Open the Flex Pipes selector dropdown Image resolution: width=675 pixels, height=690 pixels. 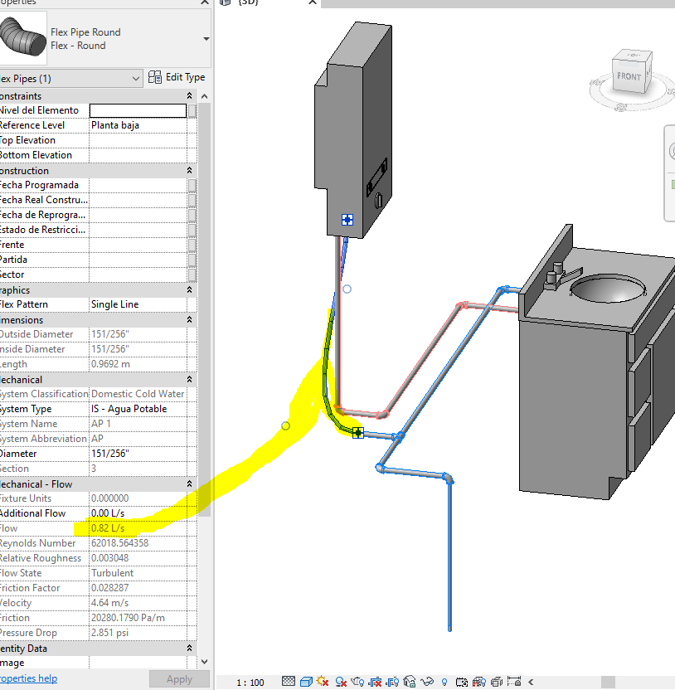[x=135, y=75]
